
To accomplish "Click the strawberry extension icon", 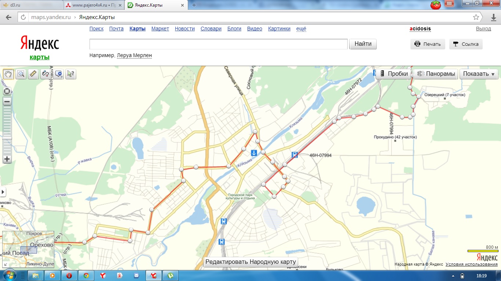I will pos(435,5).
